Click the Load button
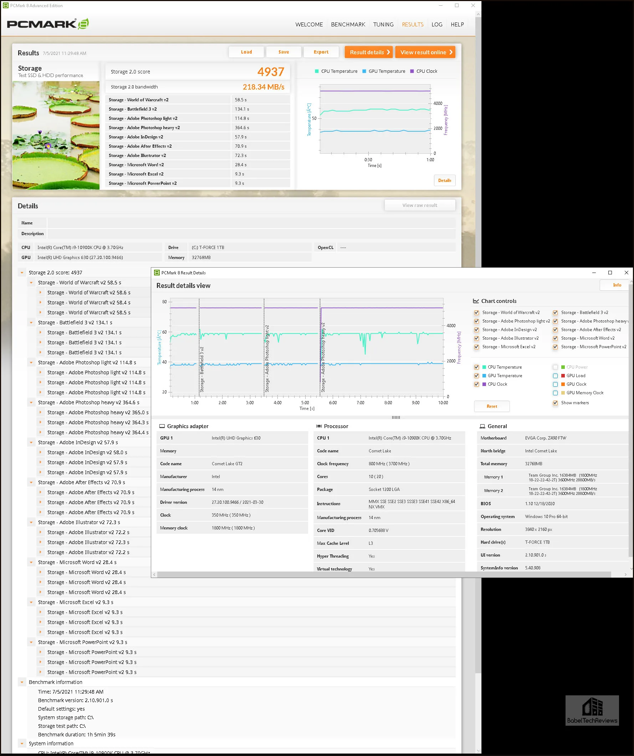The height and width of the screenshot is (756, 634). coord(246,52)
